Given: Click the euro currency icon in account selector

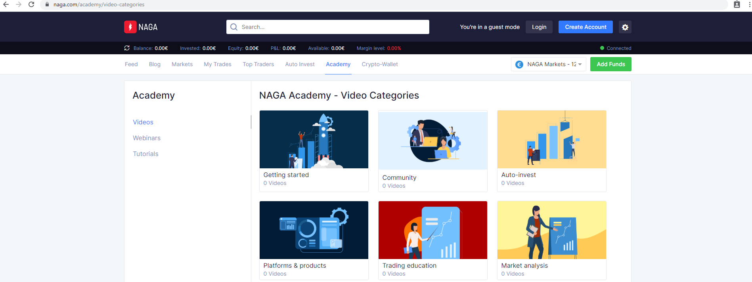Looking at the screenshot, I should point(519,64).
